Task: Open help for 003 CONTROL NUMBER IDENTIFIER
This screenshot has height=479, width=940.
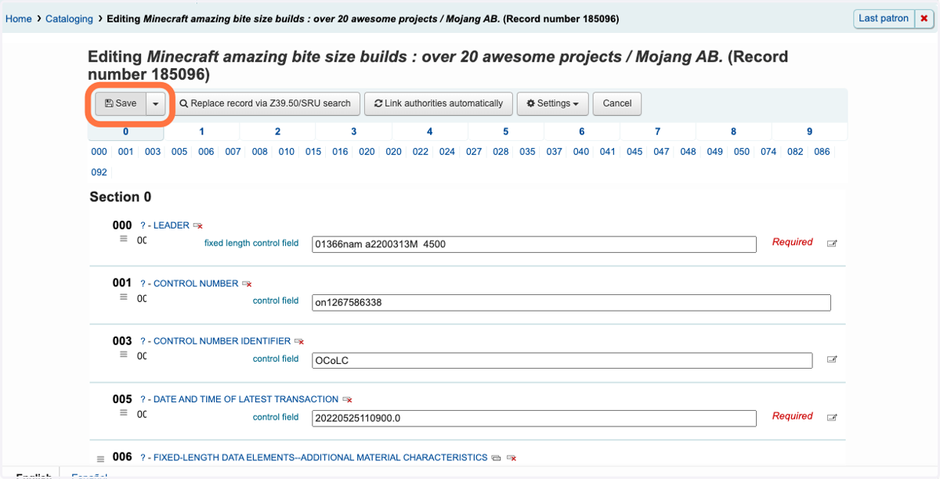Action: point(143,341)
